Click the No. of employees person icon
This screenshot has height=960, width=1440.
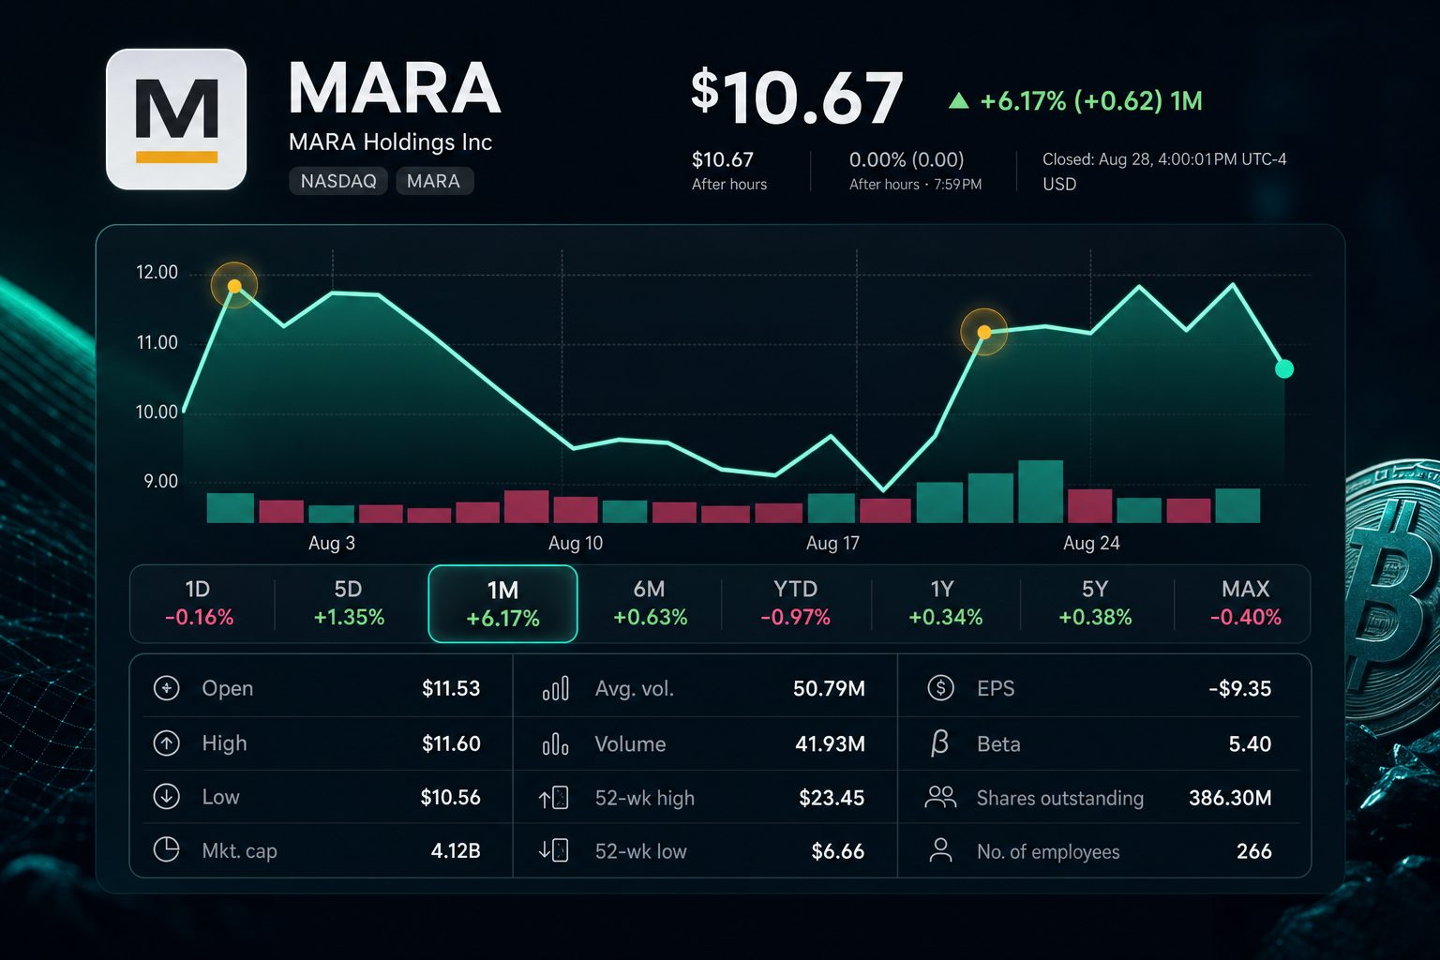(940, 850)
